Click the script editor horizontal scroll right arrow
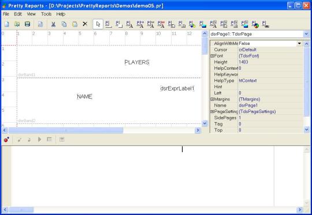Image resolution: width=312 pixels, height=215 pixels. [x=299, y=210]
